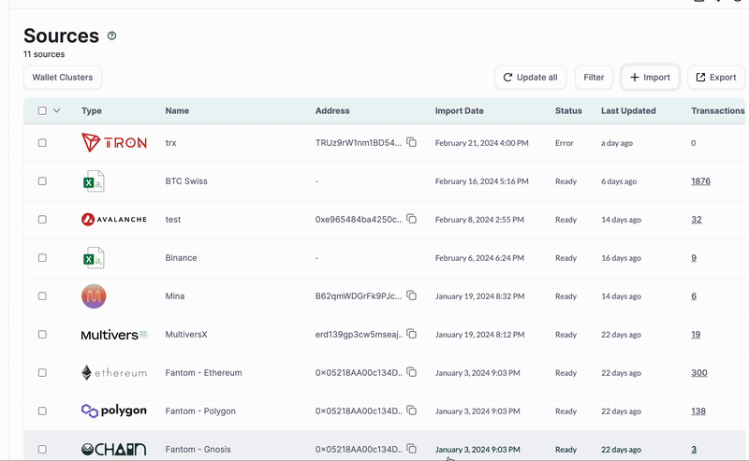Tick the Binance row checkbox
The height and width of the screenshot is (461, 749).
(42, 258)
